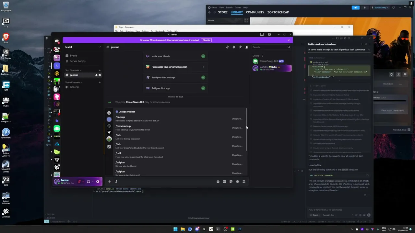
Task: Open apps launcher icon in message bar
Action: 244,182
